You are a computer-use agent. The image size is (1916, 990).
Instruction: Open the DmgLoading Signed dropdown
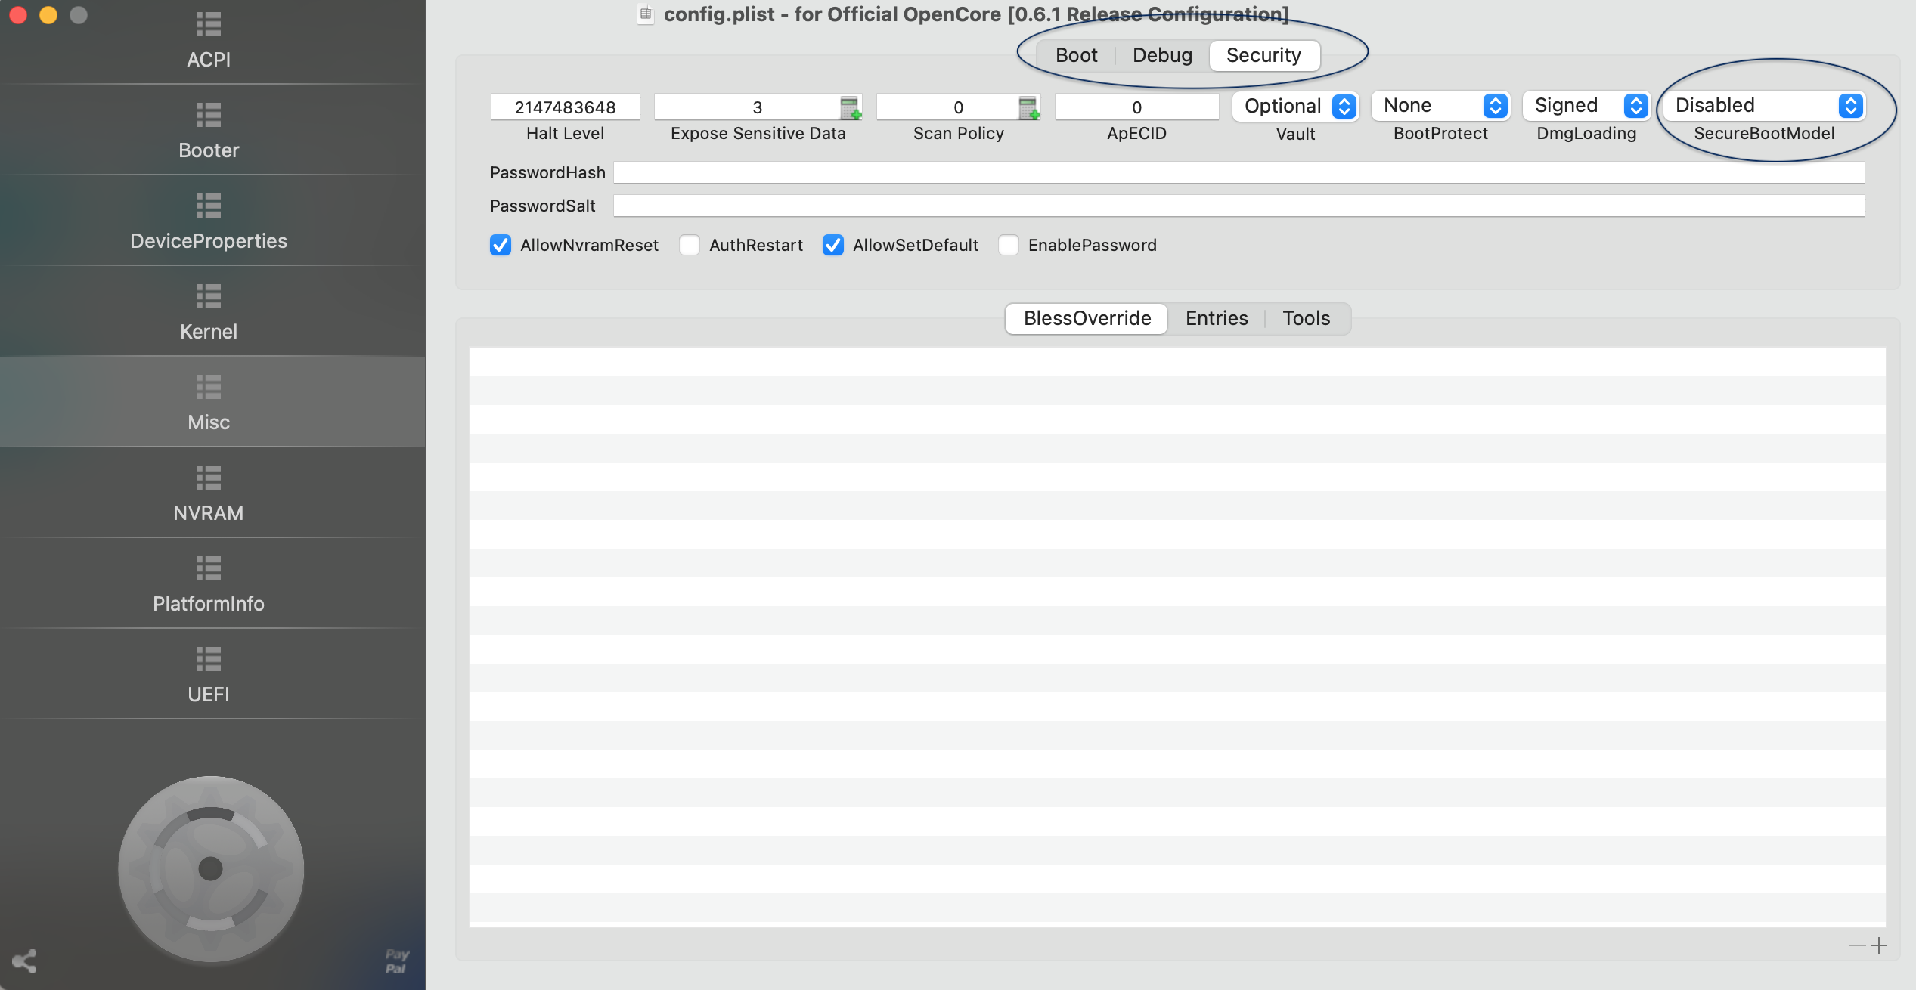pos(1586,106)
